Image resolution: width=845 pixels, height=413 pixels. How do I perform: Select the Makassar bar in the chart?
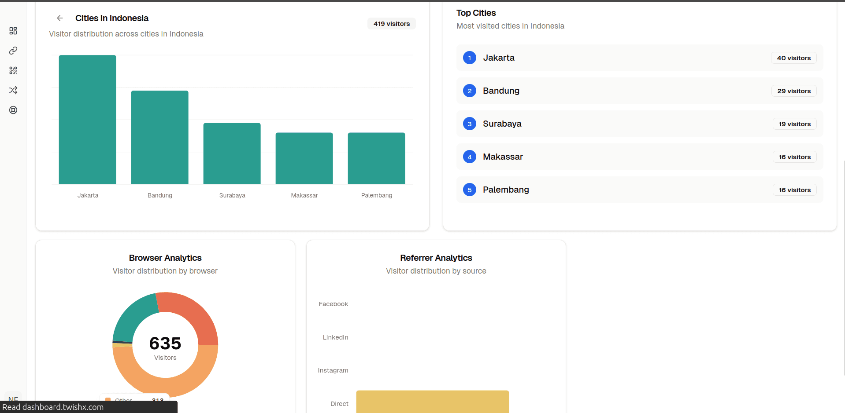(x=304, y=158)
